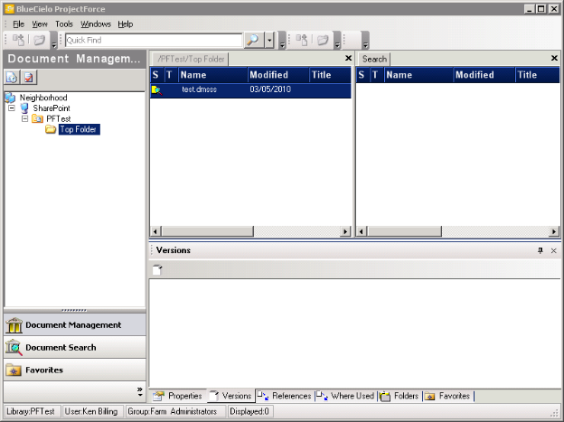Collapse the SharePoint tree node
Viewport: 564px width, 422px height.
tap(12, 108)
